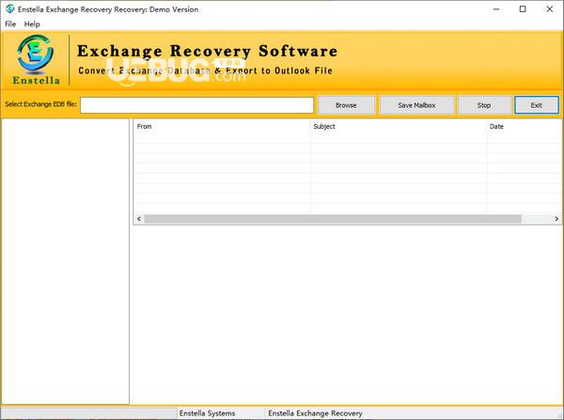
Task: Click the horizontal scrollbar left arrow
Action: 139,219
